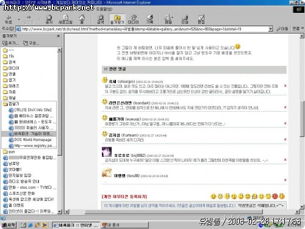Pick the red angry-face emoticon
Image resolution: width=305 pixels, height=229 pixels.
(x=275, y=196)
